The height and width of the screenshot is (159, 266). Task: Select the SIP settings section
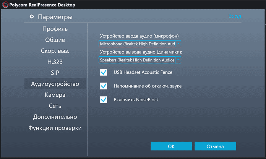coord(55,73)
